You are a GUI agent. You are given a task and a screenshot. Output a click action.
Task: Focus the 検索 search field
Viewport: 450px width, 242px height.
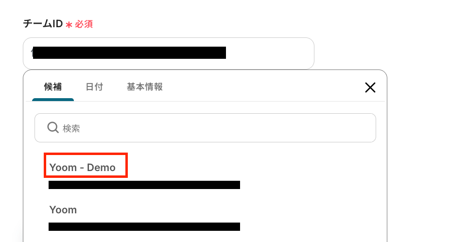205,128
